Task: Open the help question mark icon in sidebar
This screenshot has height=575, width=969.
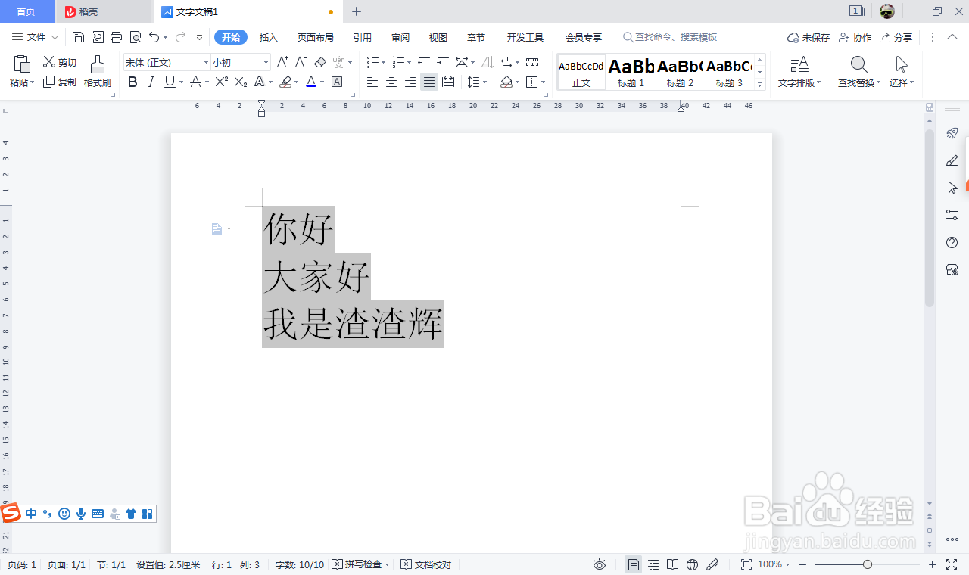Action: [x=952, y=242]
